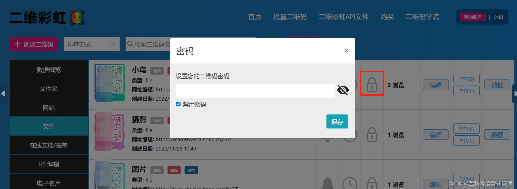Image resolution: width=517 pixels, height=189 pixels.
Task: Open 数据 for 小鸟 row
Action: [x=497, y=85]
